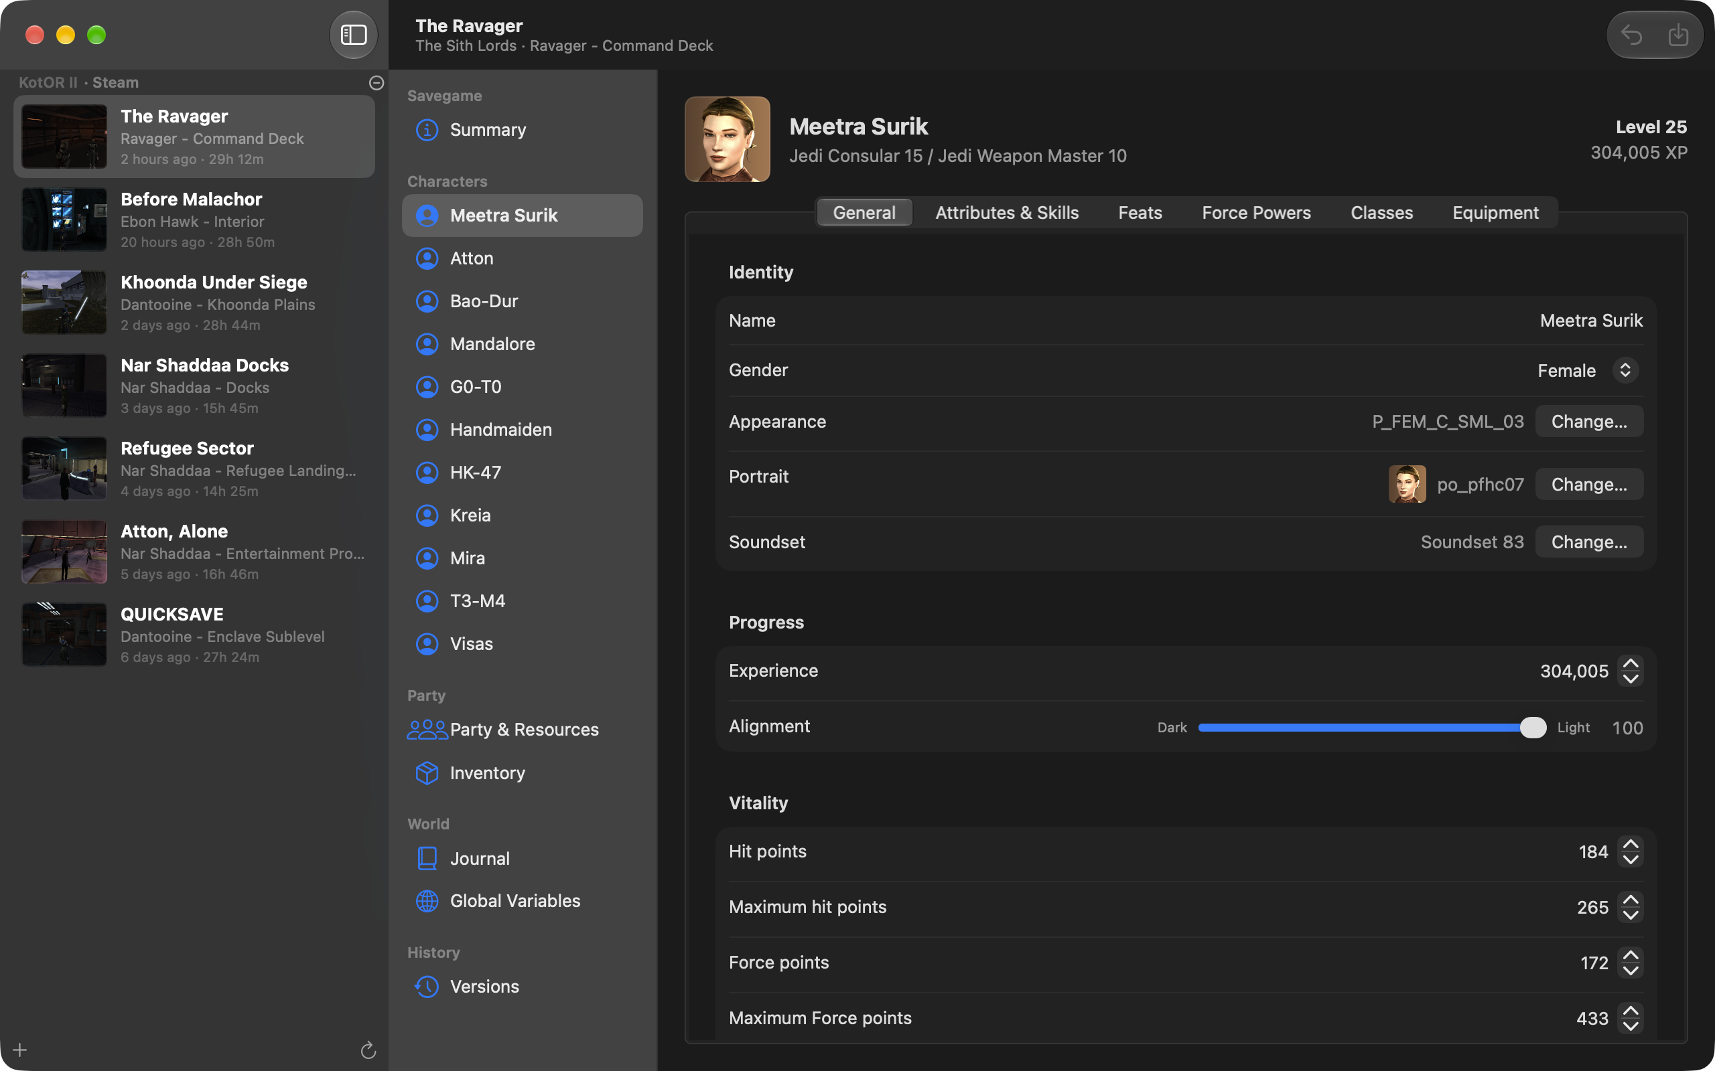The width and height of the screenshot is (1715, 1071).
Task: Select the Bao-Dur character
Action: [x=523, y=301]
